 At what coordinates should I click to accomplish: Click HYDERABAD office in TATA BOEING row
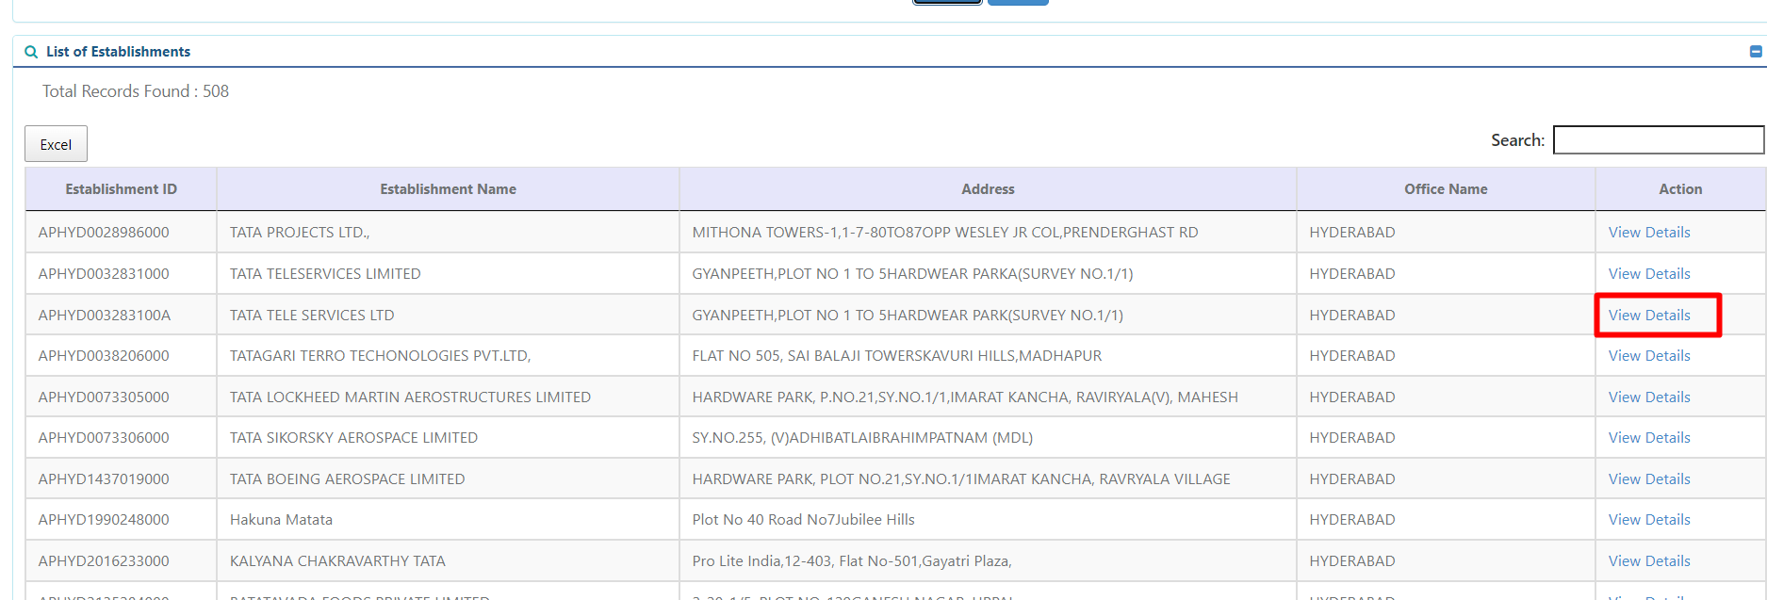[1352, 479]
